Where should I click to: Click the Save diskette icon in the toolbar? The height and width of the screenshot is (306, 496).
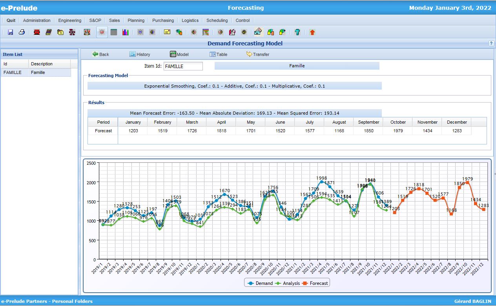tap(10, 32)
